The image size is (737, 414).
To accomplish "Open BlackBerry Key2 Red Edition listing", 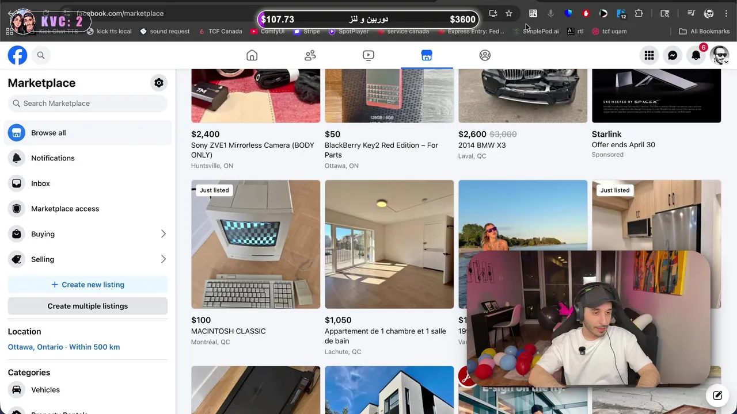I will tap(381, 150).
